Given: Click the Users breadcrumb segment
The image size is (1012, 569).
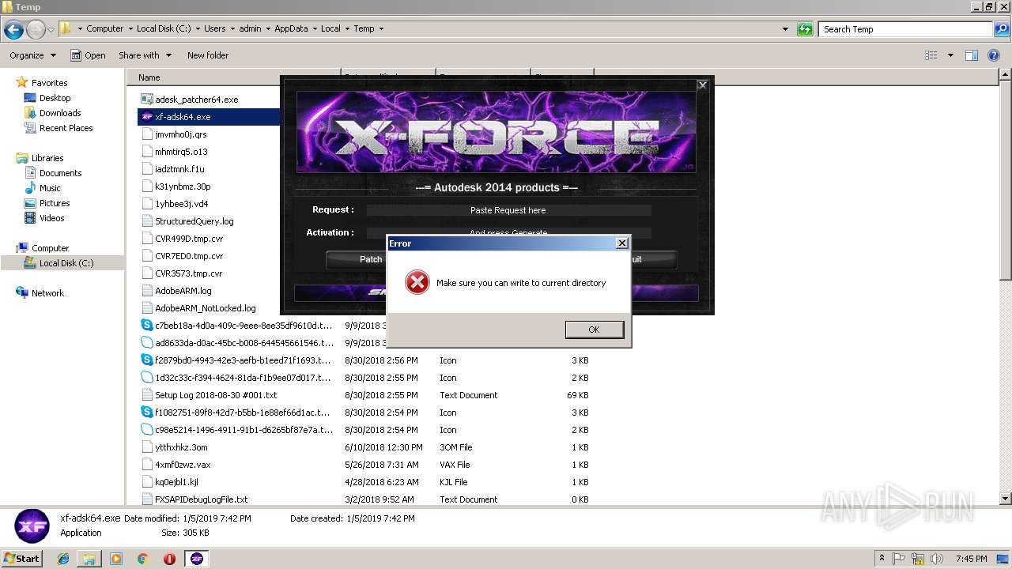Looking at the screenshot, I should click(215, 28).
